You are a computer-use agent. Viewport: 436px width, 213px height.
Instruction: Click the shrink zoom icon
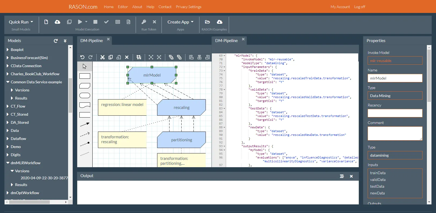click(x=159, y=57)
